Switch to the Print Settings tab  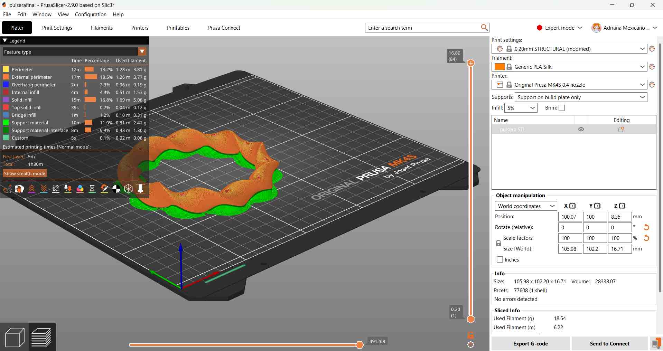tap(57, 28)
